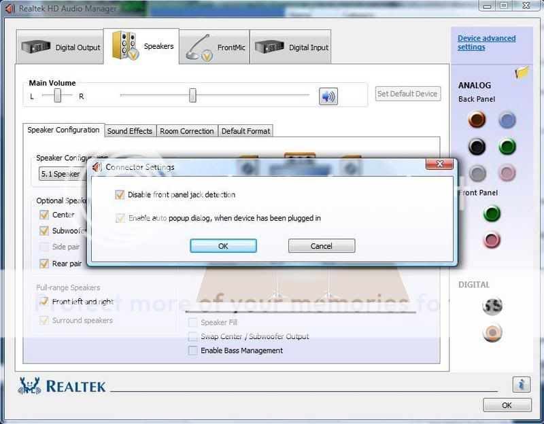Click the Realtek crab logo
Viewport: 544px width, 424px height.
point(29,386)
